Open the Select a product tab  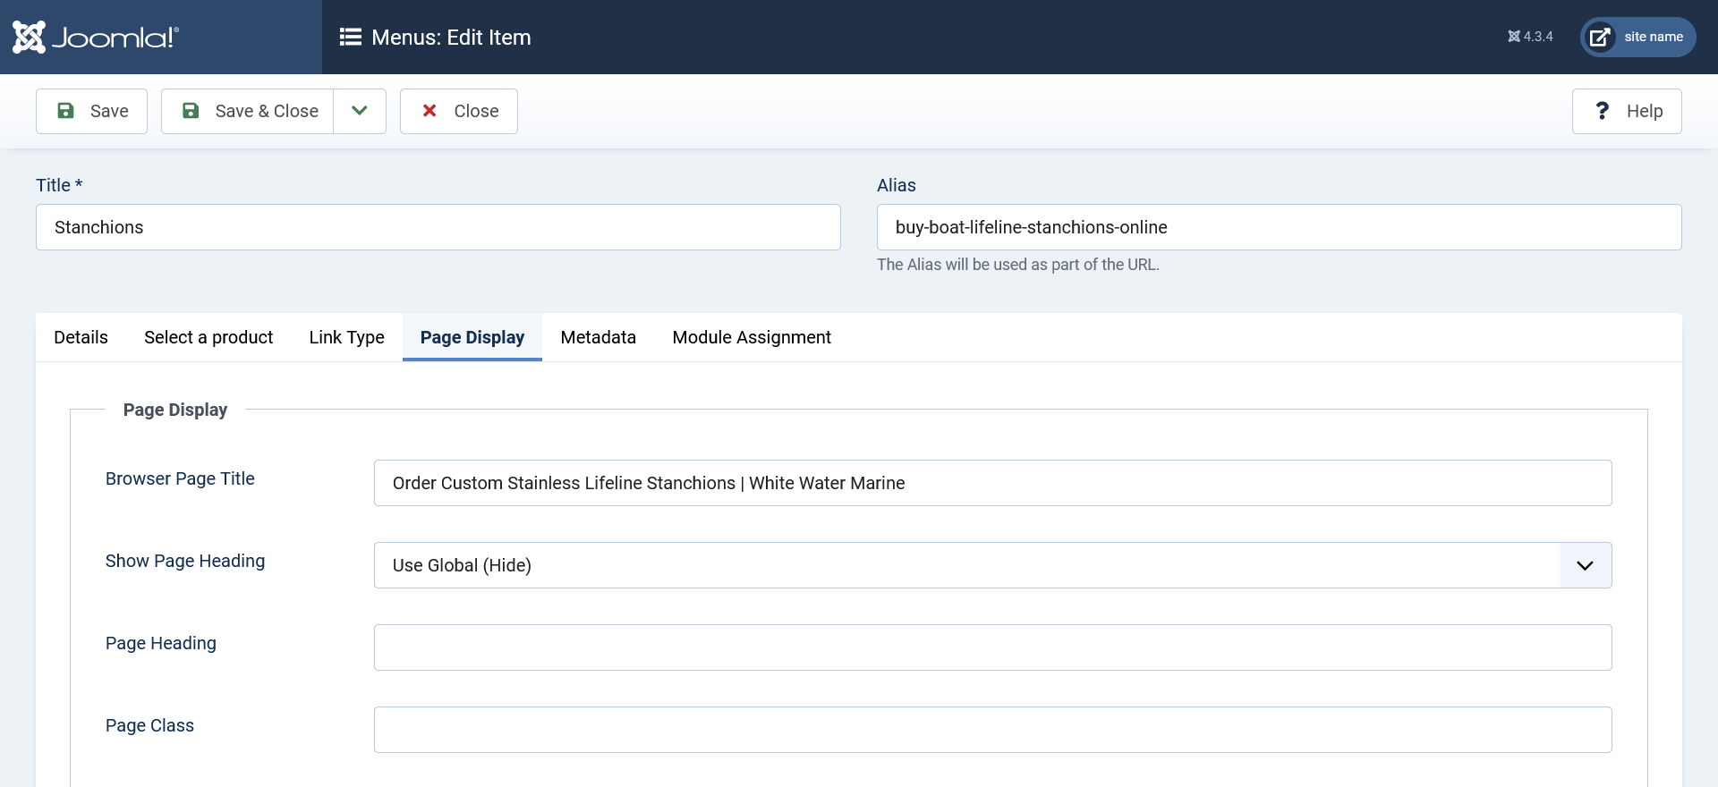208,337
